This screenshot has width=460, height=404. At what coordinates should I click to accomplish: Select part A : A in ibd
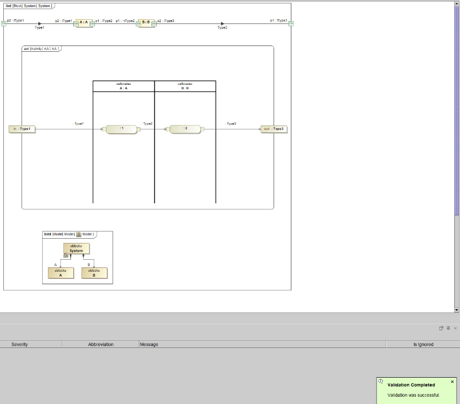click(83, 23)
